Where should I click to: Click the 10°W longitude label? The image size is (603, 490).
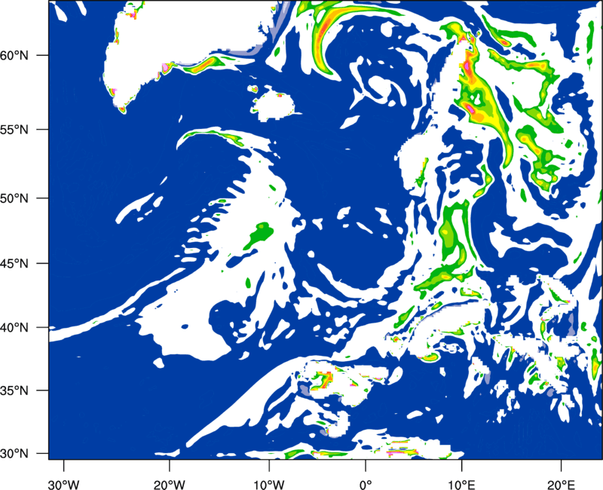coord(269,485)
